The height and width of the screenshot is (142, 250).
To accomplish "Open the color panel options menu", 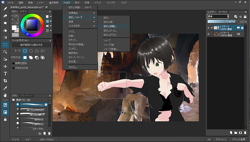I will point(50,12).
